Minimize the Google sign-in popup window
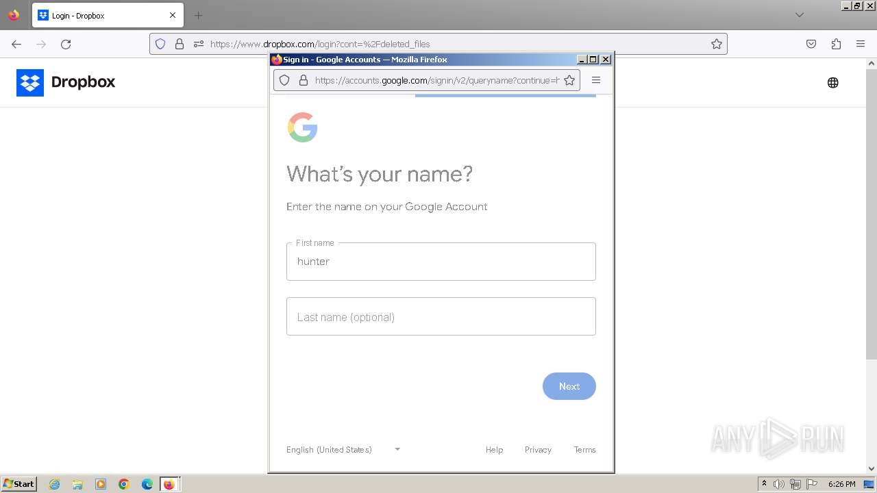877x493 pixels. click(x=582, y=60)
